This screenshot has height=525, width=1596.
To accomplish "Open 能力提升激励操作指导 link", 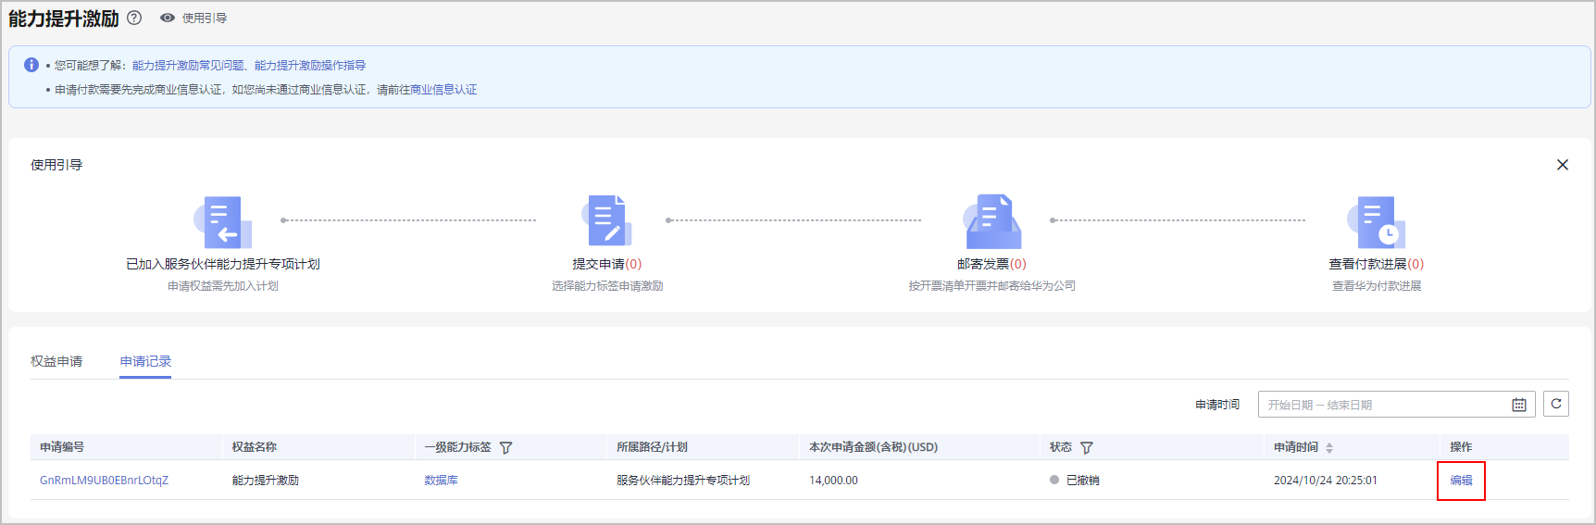I will (x=310, y=65).
